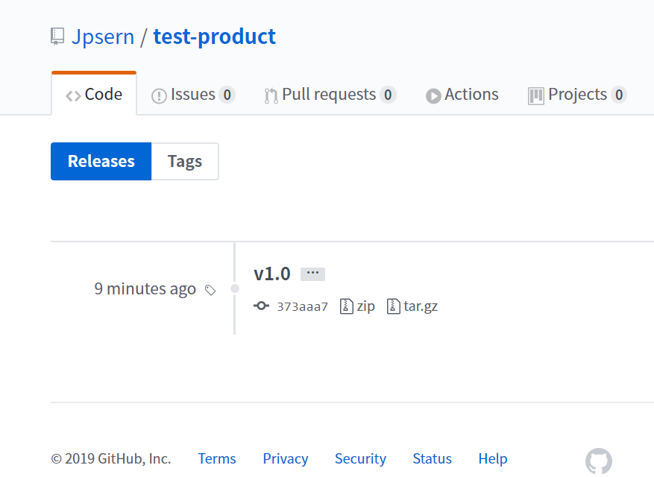Screen dimensions: 654x477
Task: Download the tar.gz archive
Action: click(419, 306)
